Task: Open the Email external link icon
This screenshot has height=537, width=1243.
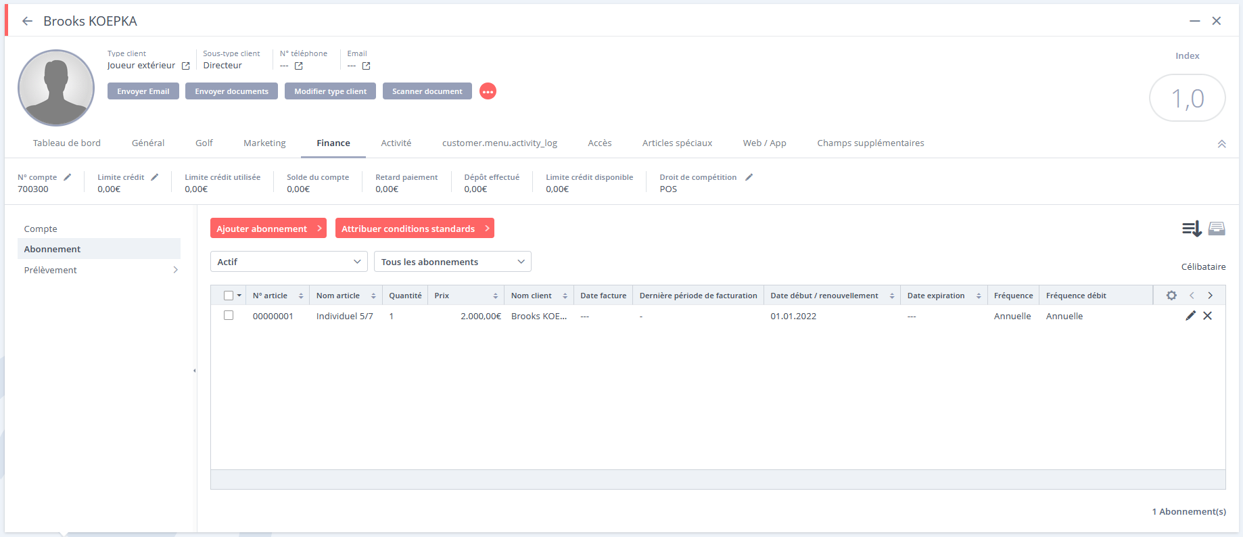Action: (367, 66)
